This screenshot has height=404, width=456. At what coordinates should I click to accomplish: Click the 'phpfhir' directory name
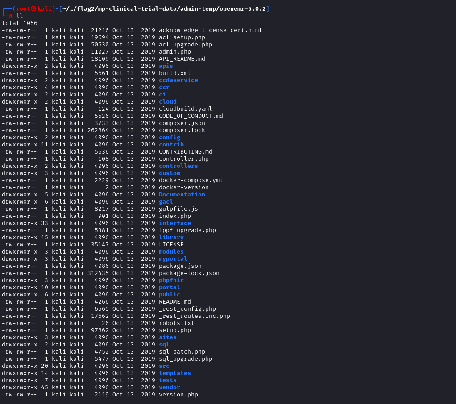click(x=171, y=280)
